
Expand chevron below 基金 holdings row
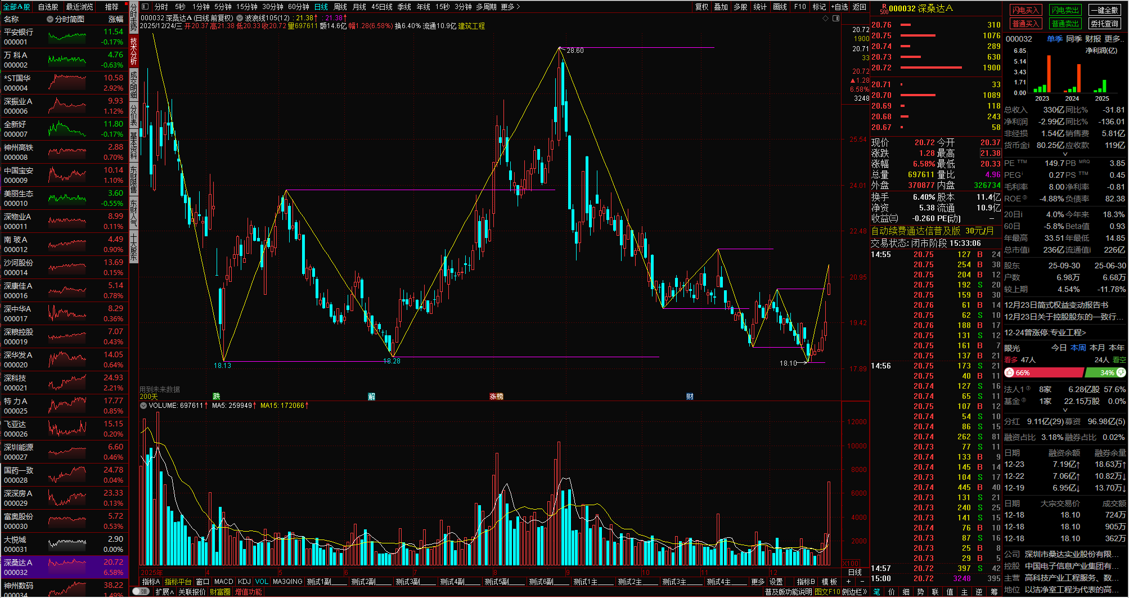pos(1064,410)
